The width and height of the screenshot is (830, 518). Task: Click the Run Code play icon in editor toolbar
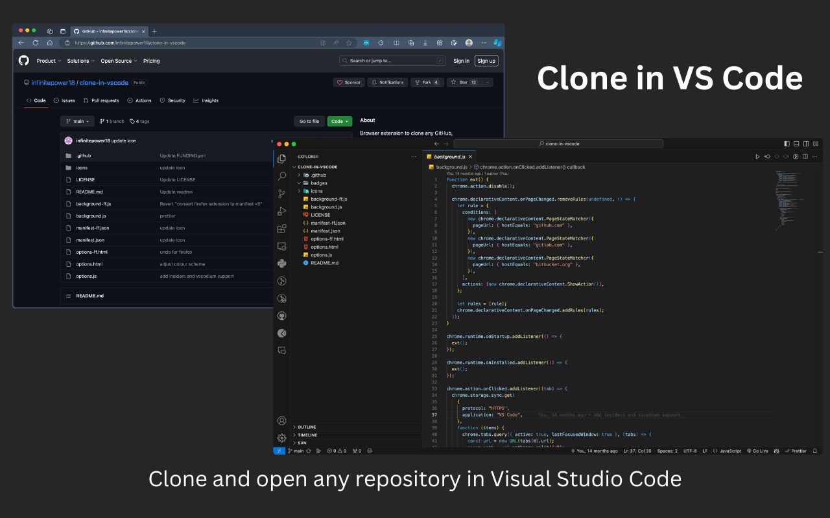click(x=757, y=157)
